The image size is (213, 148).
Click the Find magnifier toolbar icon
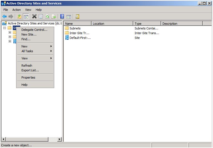[77, 17]
